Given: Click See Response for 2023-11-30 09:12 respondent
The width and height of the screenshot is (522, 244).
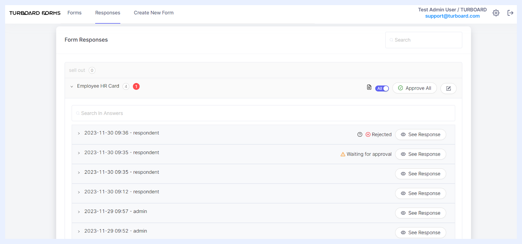Looking at the screenshot, I should coord(421,194).
